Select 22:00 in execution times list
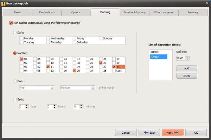This screenshot has height=140, width=211. pyautogui.click(x=159, y=57)
